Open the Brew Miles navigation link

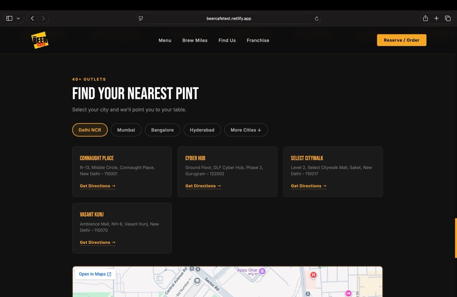pyautogui.click(x=195, y=40)
